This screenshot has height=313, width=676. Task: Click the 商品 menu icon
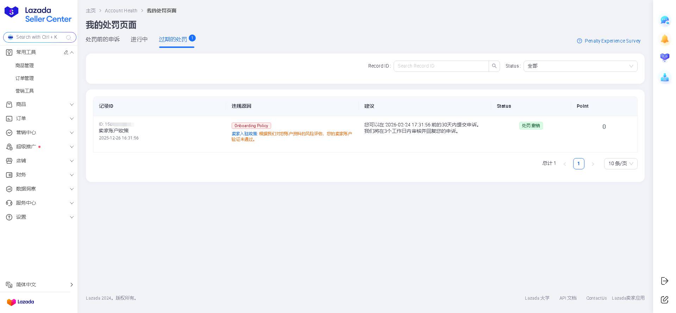[9, 104]
